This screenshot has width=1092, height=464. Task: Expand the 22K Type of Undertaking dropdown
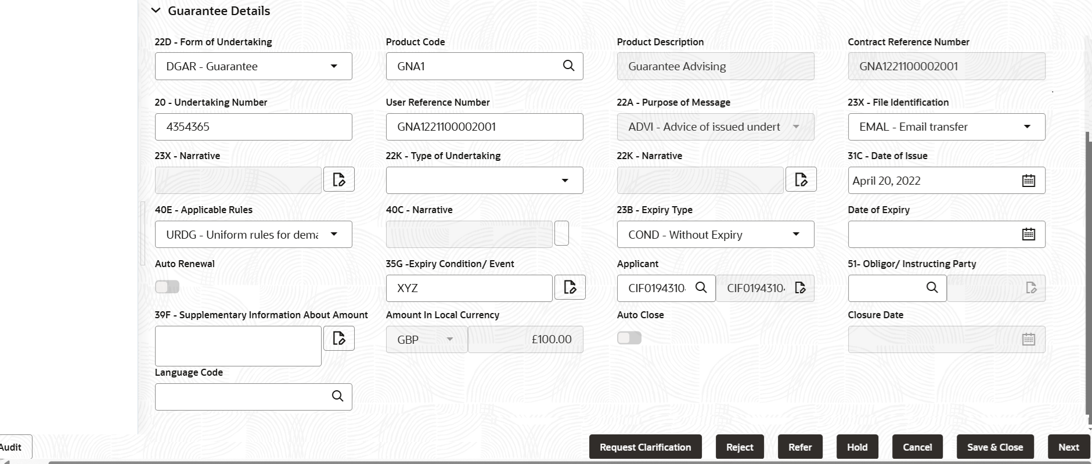click(x=565, y=181)
